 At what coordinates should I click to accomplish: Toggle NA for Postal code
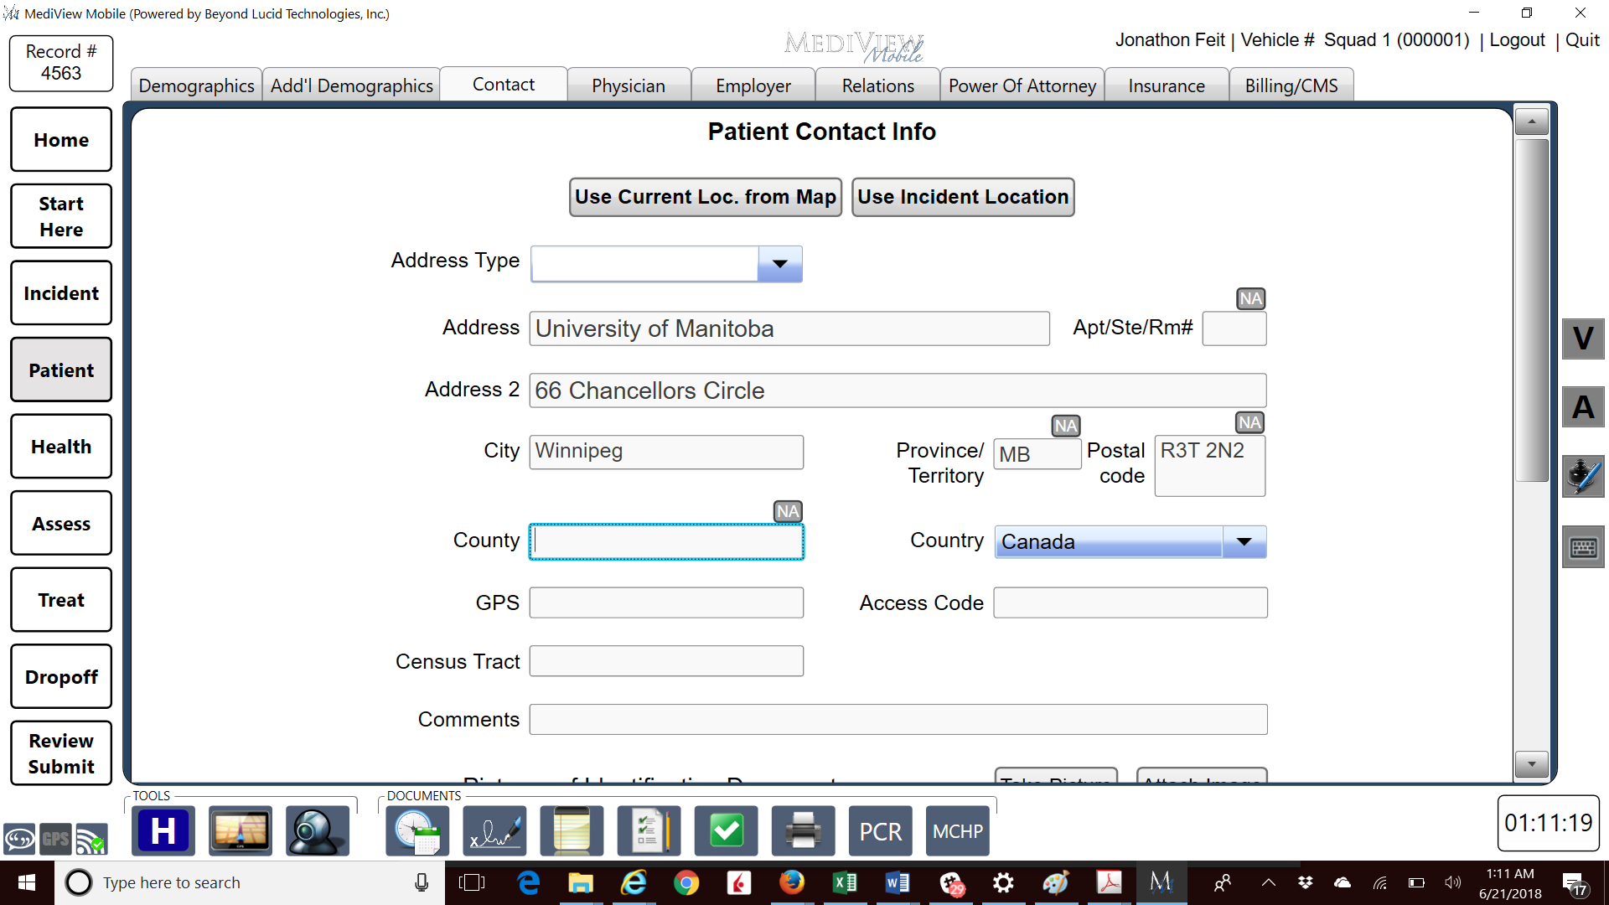tap(1249, 422)
